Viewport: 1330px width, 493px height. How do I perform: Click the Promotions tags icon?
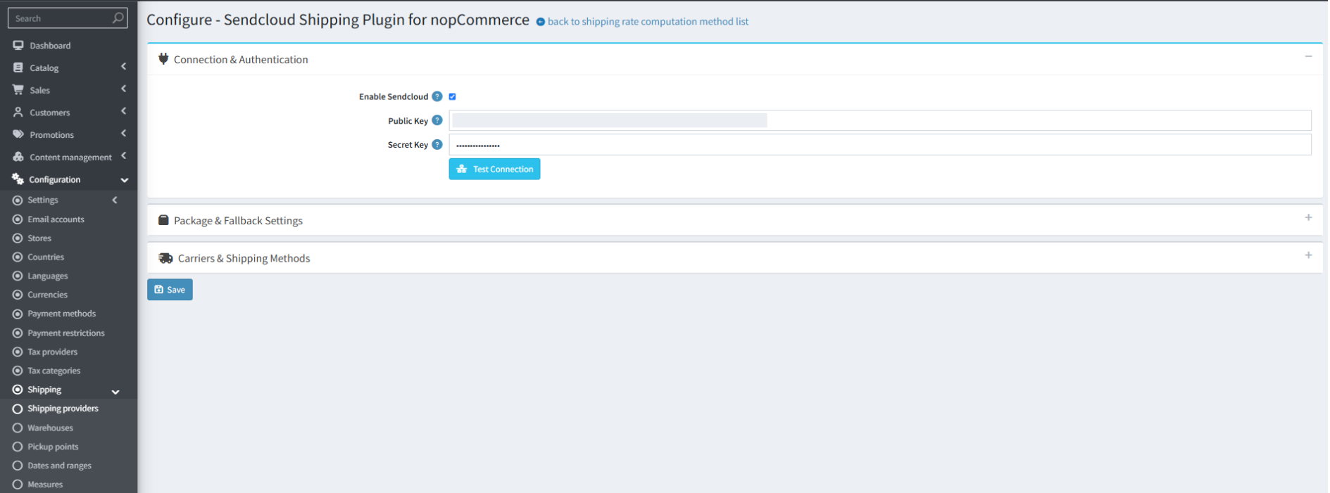click(x=18, y=134)
